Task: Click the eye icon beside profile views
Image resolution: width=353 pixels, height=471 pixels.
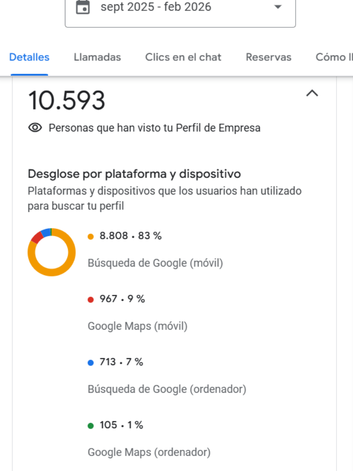Action: (35, 128)
